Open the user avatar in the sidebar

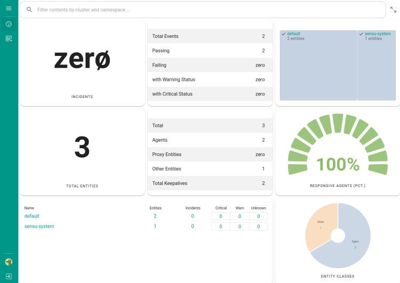point(9,262)
